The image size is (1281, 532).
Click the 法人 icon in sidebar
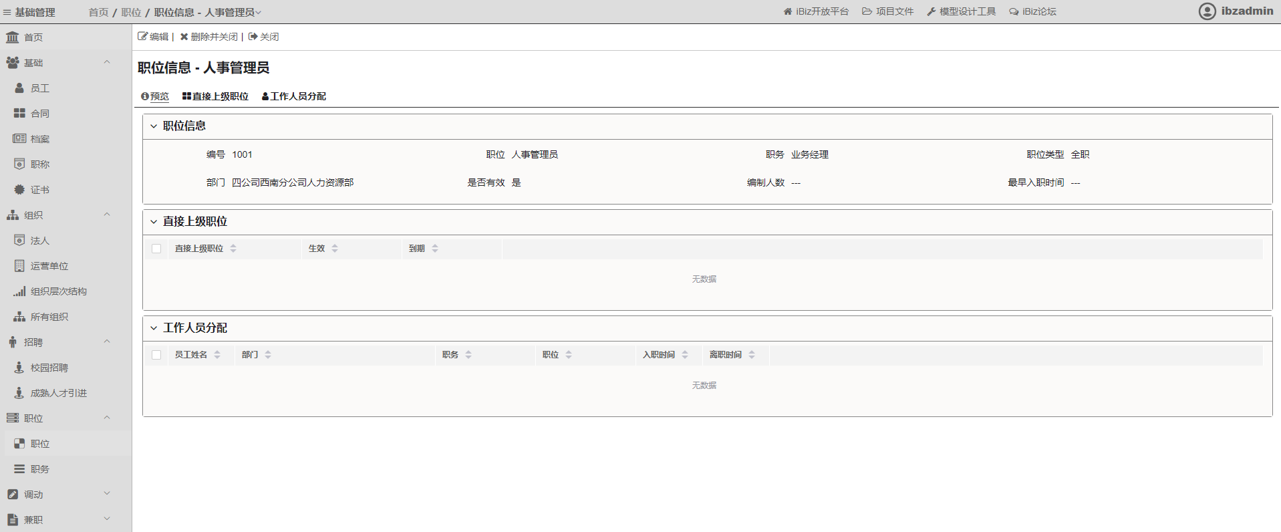point(19,240)
